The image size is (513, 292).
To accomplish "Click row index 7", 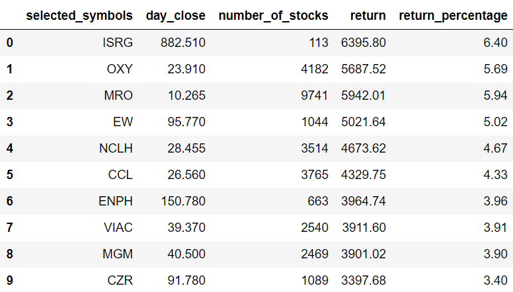I will pyautogui.click(x=9, y=227).
